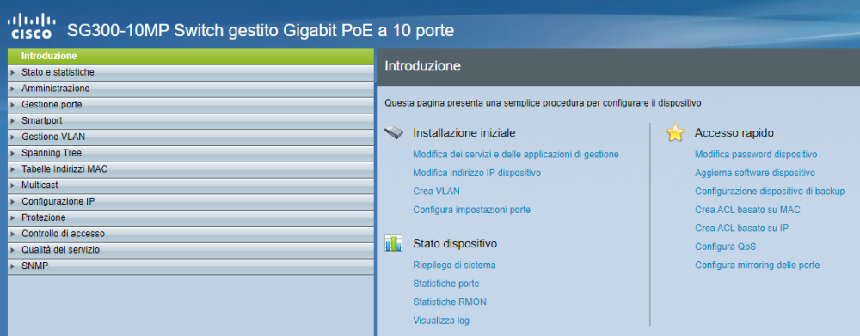Expand the Tabelle Indirizzi MAC arrow
The width and height of the screenshot is (860, 336).
[12, 169]
